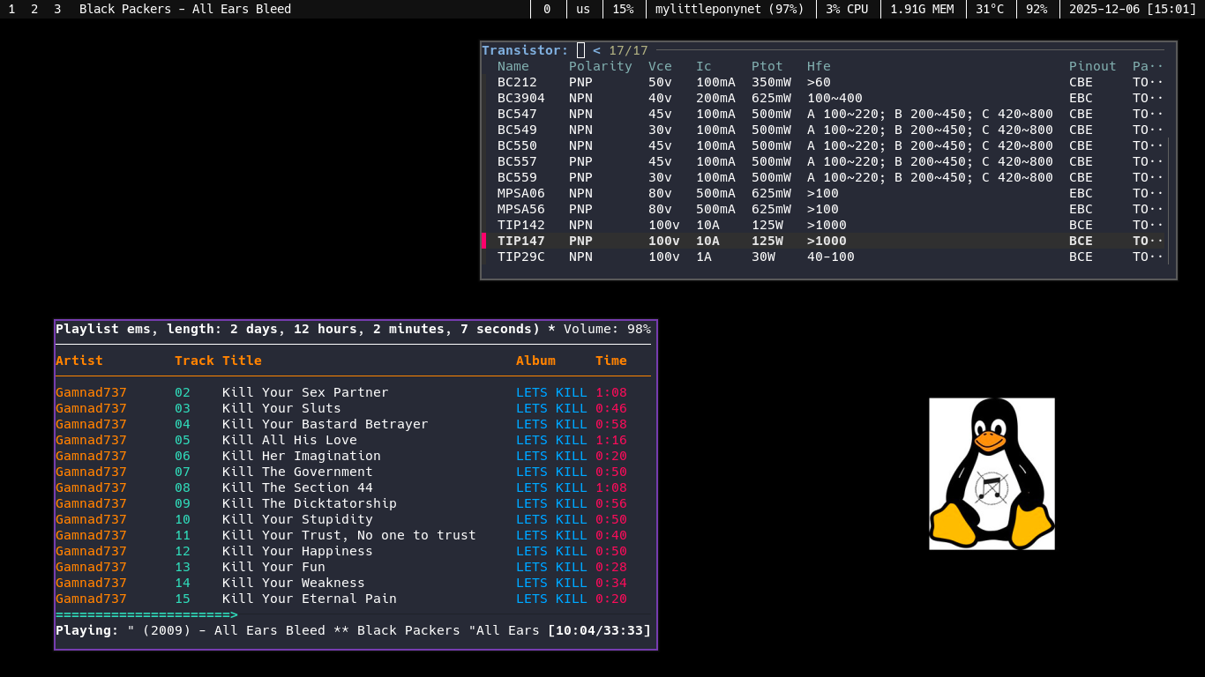Click the Tux penguin album art image

[x=992, y=473]
